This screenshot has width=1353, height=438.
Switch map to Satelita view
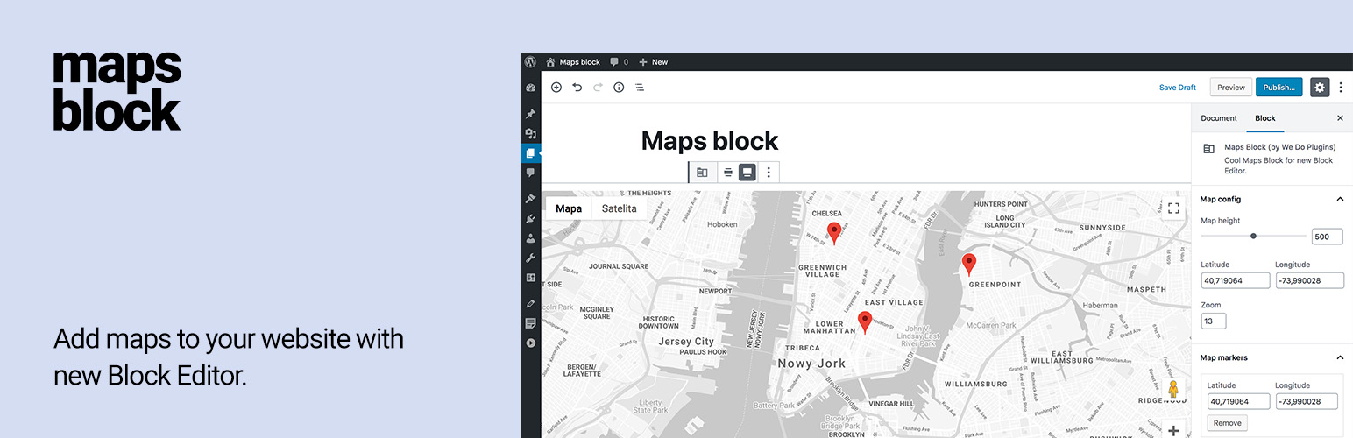tap(620, 208)
